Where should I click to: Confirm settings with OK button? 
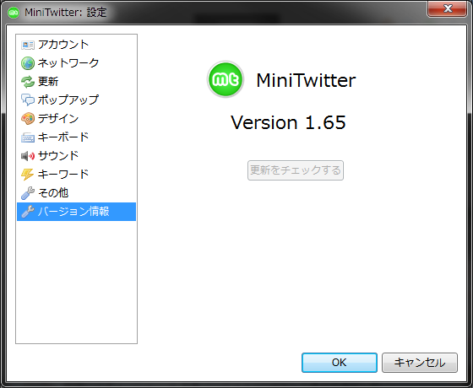pyautogui.click(x=340, y=363)
